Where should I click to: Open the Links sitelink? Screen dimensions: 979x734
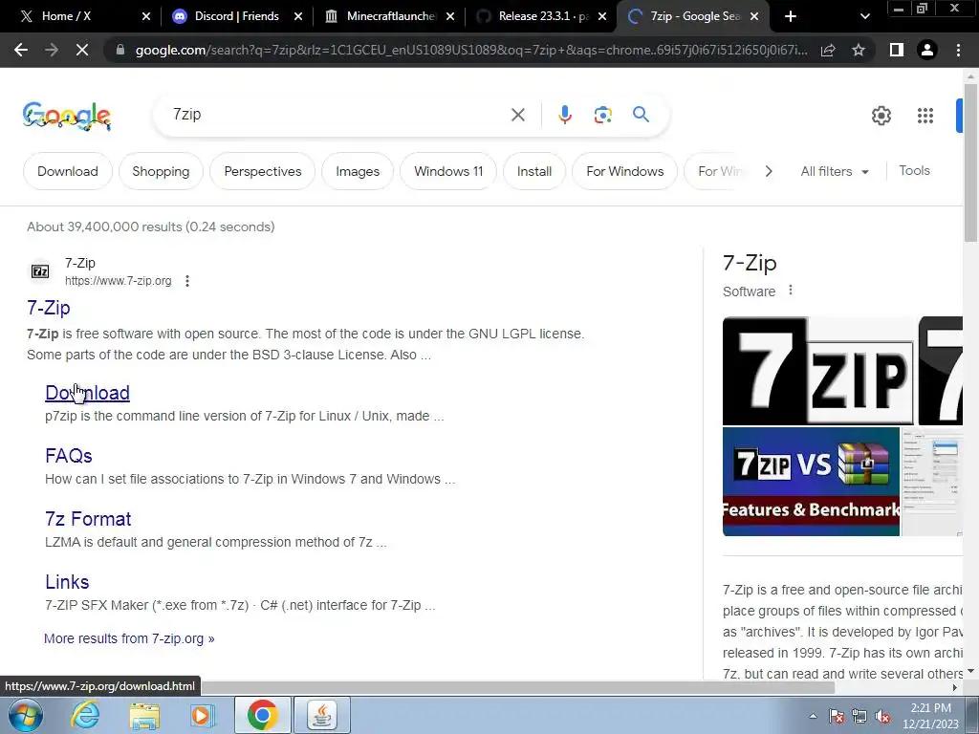tap(67, 582)
